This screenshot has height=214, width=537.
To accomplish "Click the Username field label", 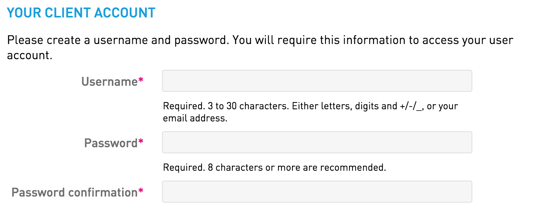I will (x=109, y=82).
